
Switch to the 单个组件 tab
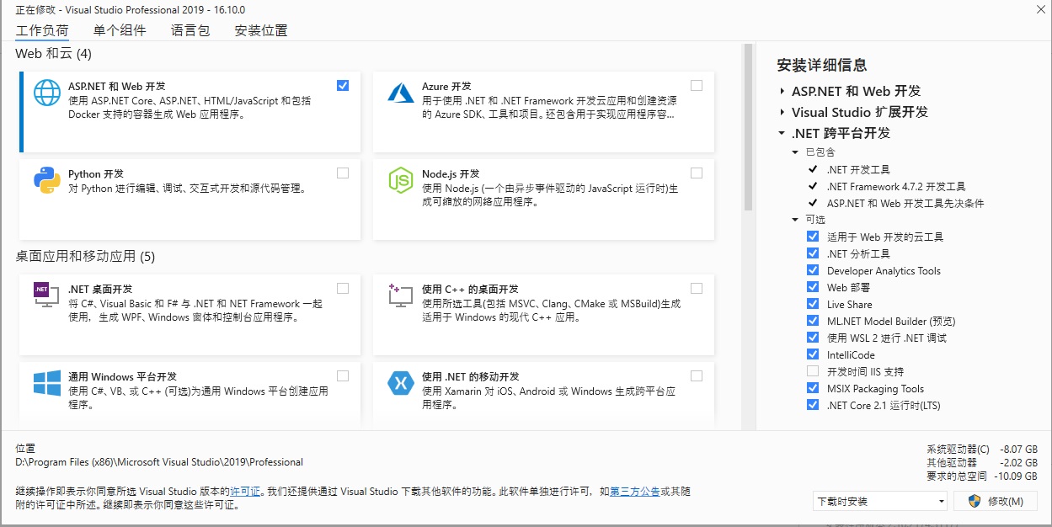click(x=120, y=30)
